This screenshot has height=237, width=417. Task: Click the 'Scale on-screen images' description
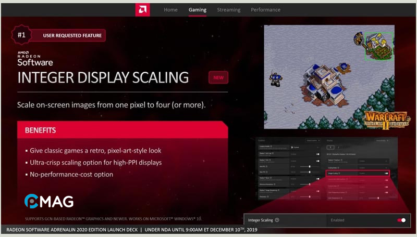pos(112,105)
